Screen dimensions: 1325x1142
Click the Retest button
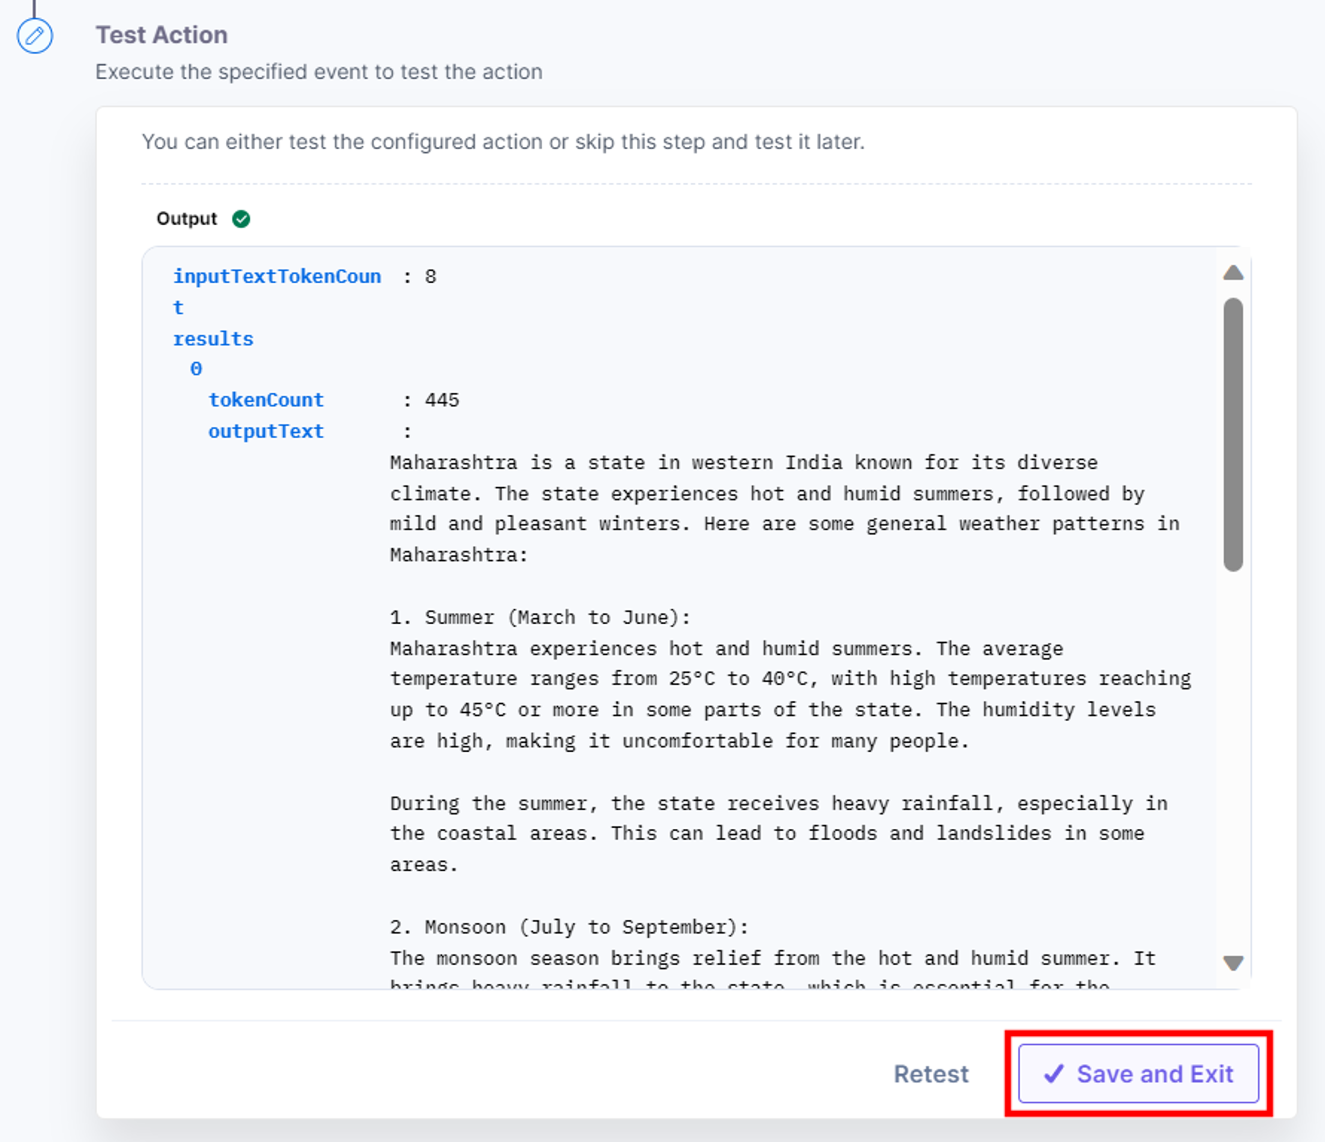pos(931,1074)
